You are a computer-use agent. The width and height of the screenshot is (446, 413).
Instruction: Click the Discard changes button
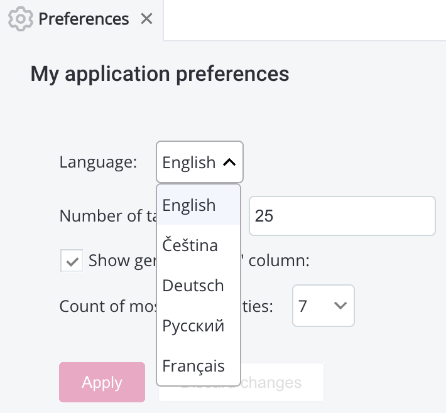283,382
